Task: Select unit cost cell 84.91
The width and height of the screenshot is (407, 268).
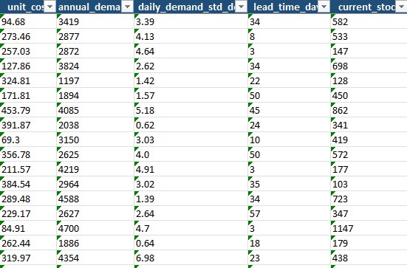Action: tap(28, 228)
